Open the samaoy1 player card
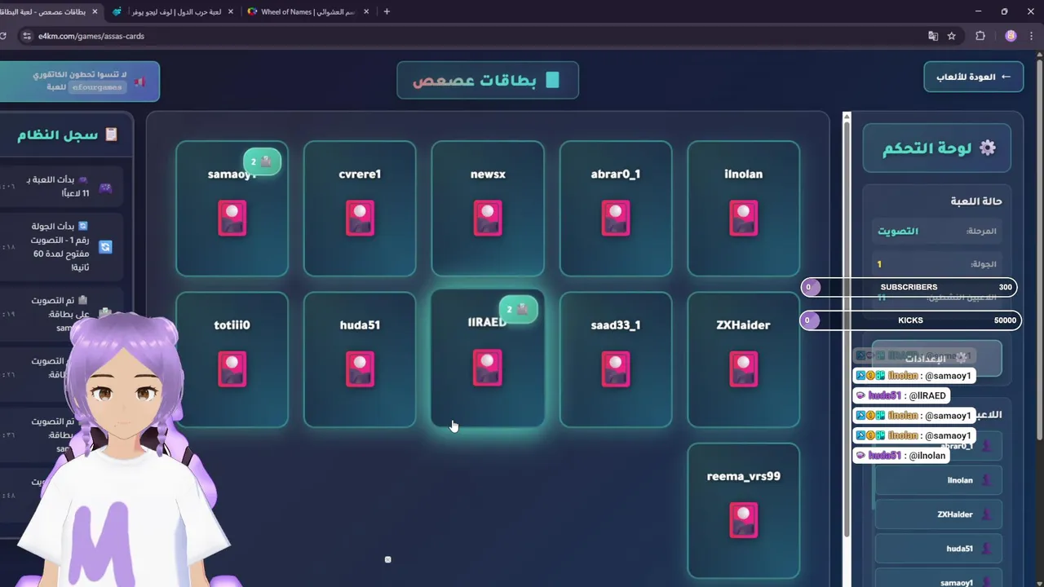 point(232,209)
